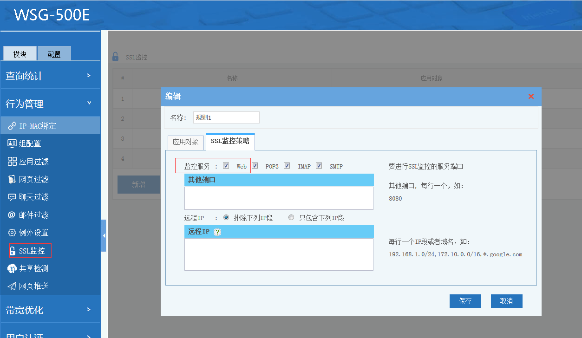Expand the 查询统计 sidebar section
Viewport: 582px width, 338px height.
pyautogui.click(x=50, y=76)
